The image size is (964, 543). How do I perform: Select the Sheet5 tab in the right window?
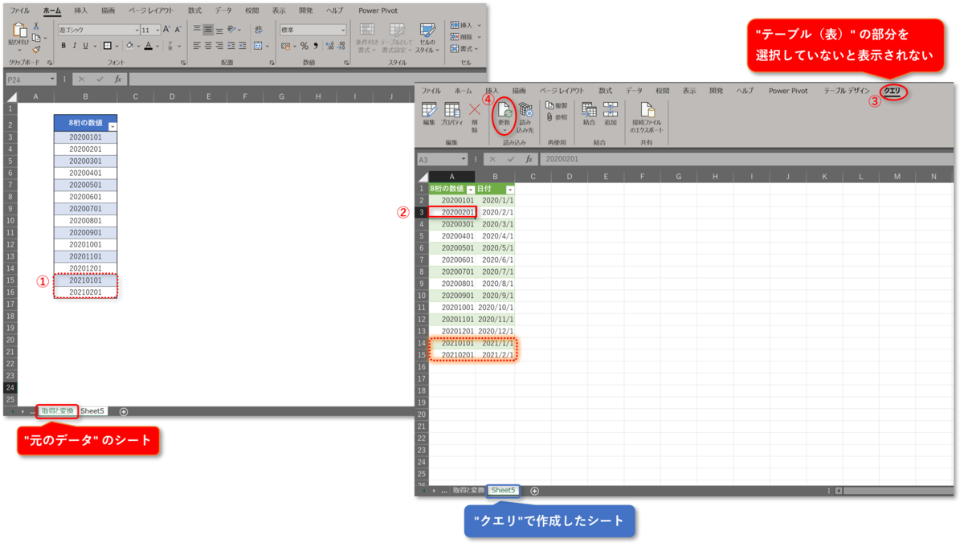[504, 490]
